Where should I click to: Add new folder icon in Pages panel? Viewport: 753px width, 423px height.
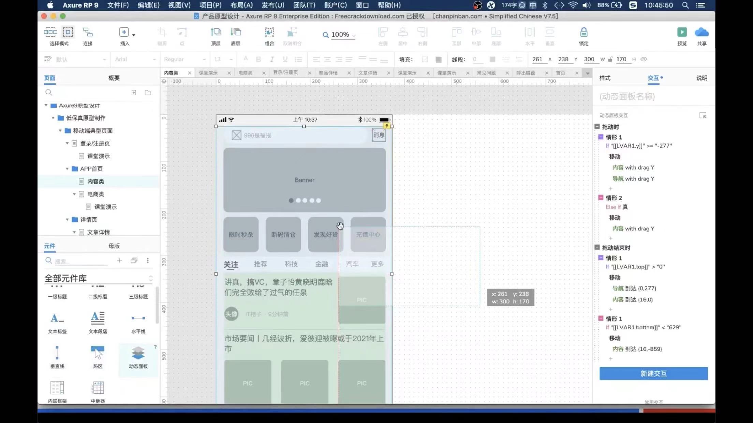pyautogui.click(x=148, y=93)
